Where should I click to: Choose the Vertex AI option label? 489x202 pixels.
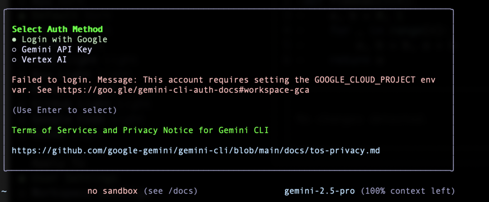coord(44,60)
